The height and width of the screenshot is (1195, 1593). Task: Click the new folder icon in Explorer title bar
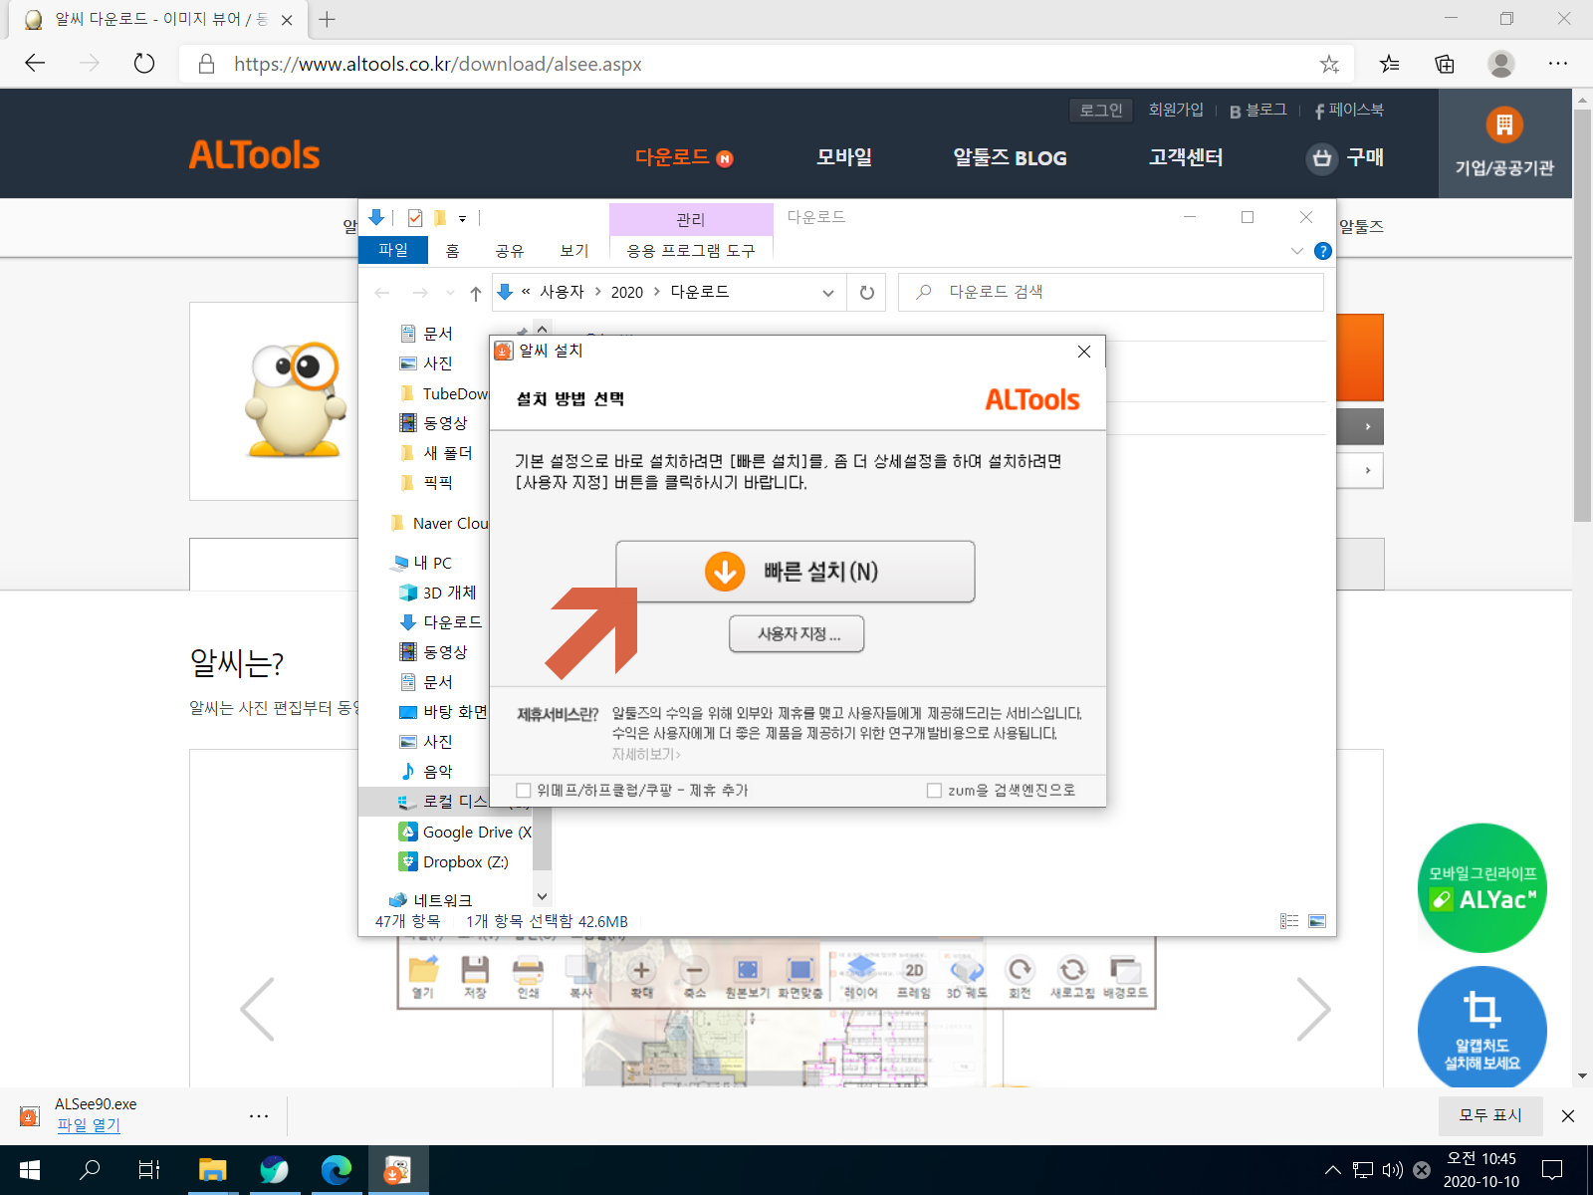point(439,218)
